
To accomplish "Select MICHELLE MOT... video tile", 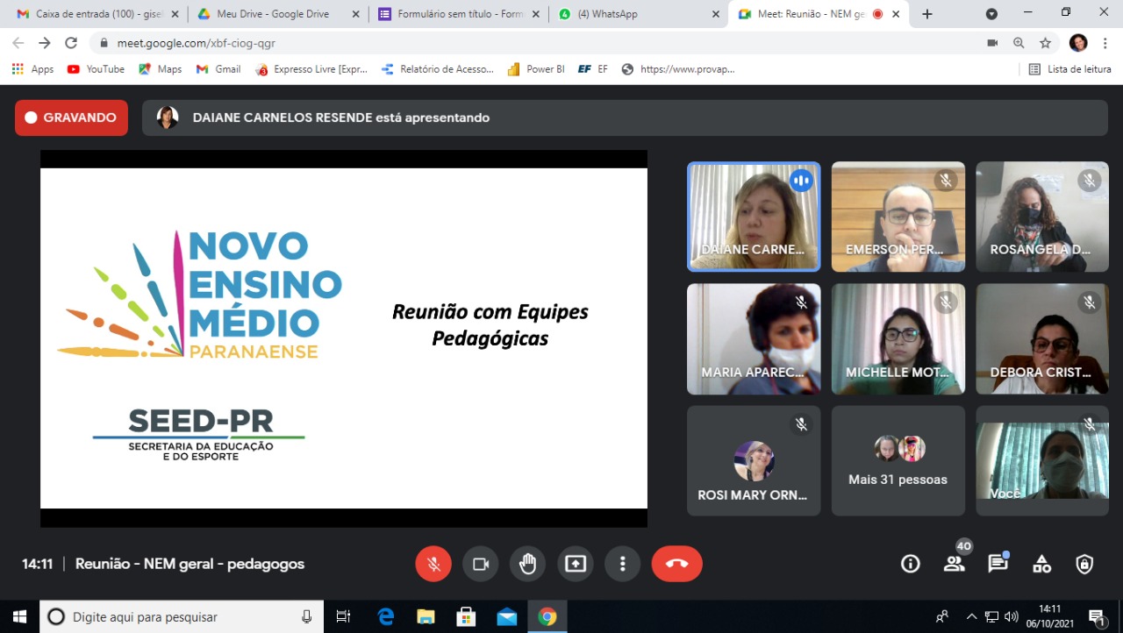I will 898,338.
